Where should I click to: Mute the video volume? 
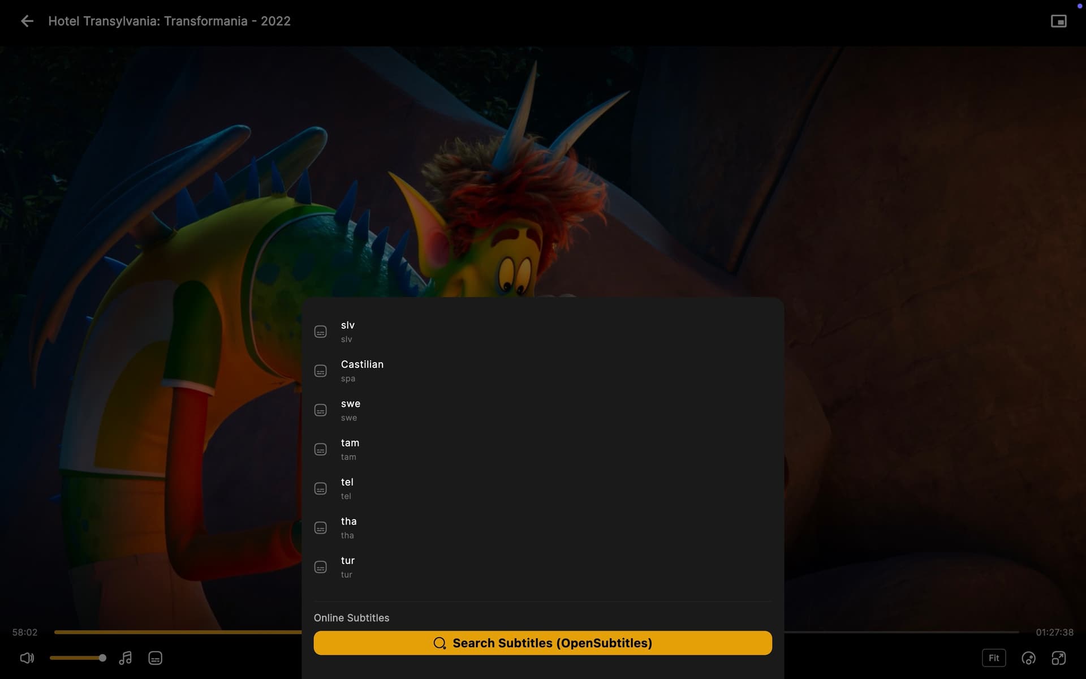click(x=27, y=658)
